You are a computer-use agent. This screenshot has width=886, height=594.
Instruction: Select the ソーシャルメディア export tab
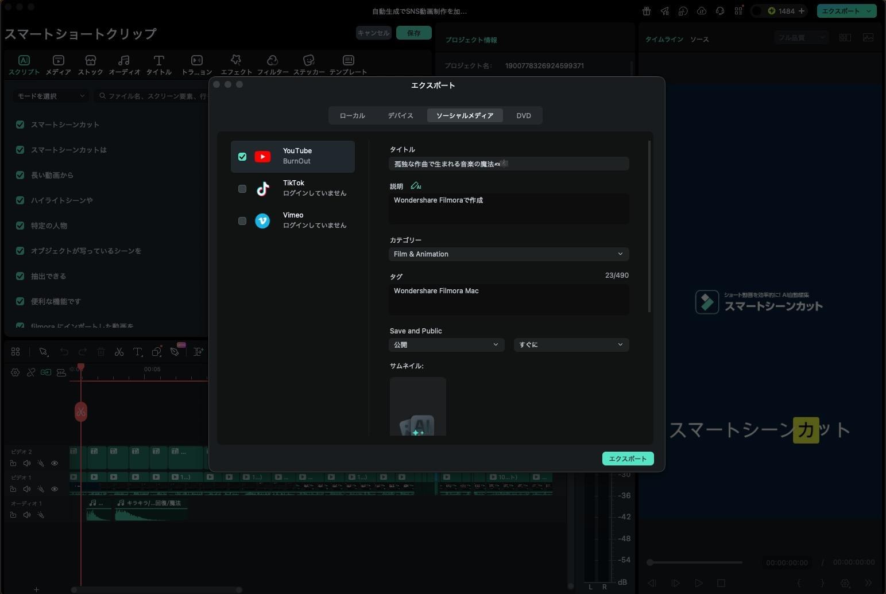(465, 115)
